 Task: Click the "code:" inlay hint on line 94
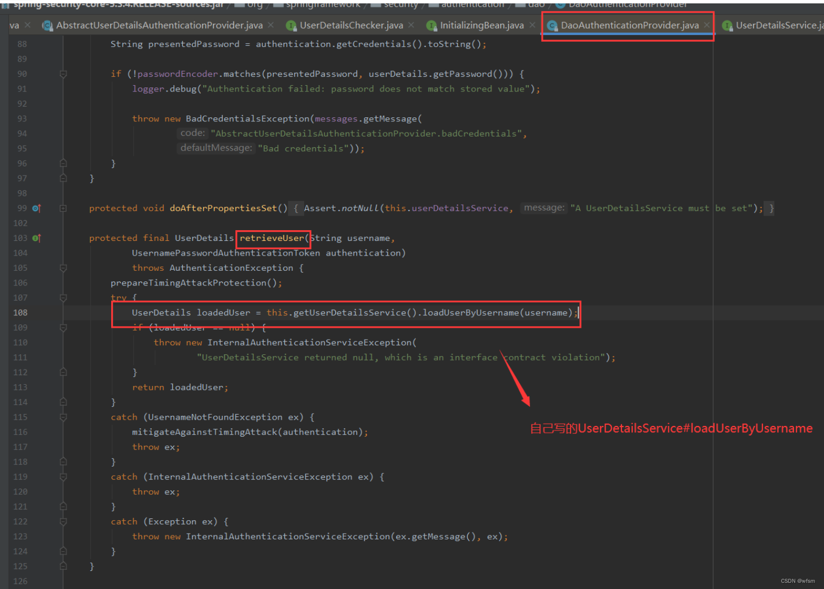tap(192, 133)
